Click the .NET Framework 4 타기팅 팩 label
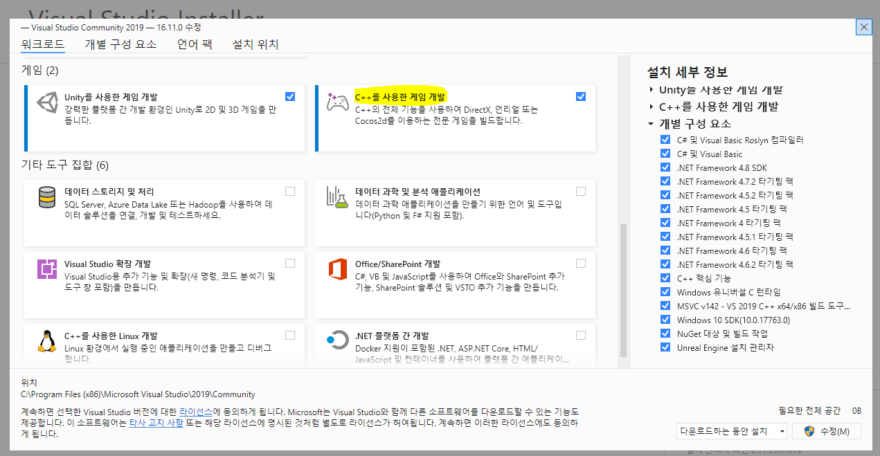The image size is (880, 456). pos(728,223)
